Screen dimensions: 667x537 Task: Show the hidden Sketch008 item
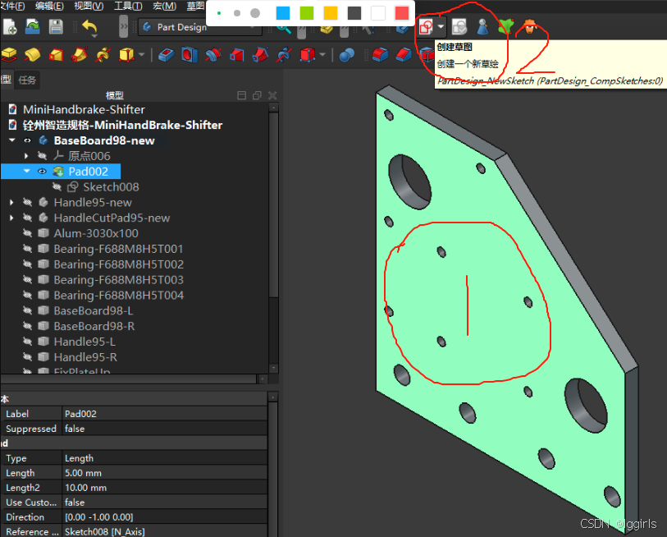pyautogui.click(x=57, y=186)
